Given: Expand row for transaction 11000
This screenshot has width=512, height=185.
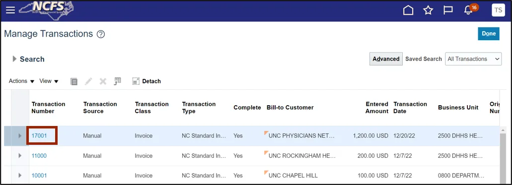Looking at the screenshot, I should point(20,156).
